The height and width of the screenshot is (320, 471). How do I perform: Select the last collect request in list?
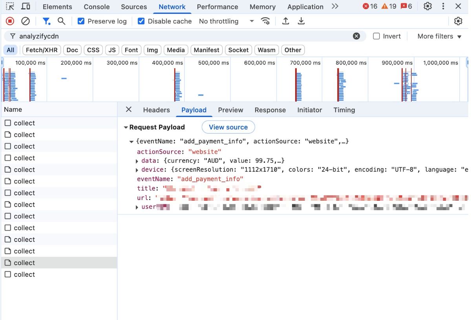[59, 275]
